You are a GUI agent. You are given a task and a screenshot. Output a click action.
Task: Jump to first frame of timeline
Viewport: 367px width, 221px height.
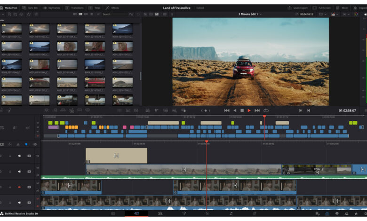click(x=226, y=110)
